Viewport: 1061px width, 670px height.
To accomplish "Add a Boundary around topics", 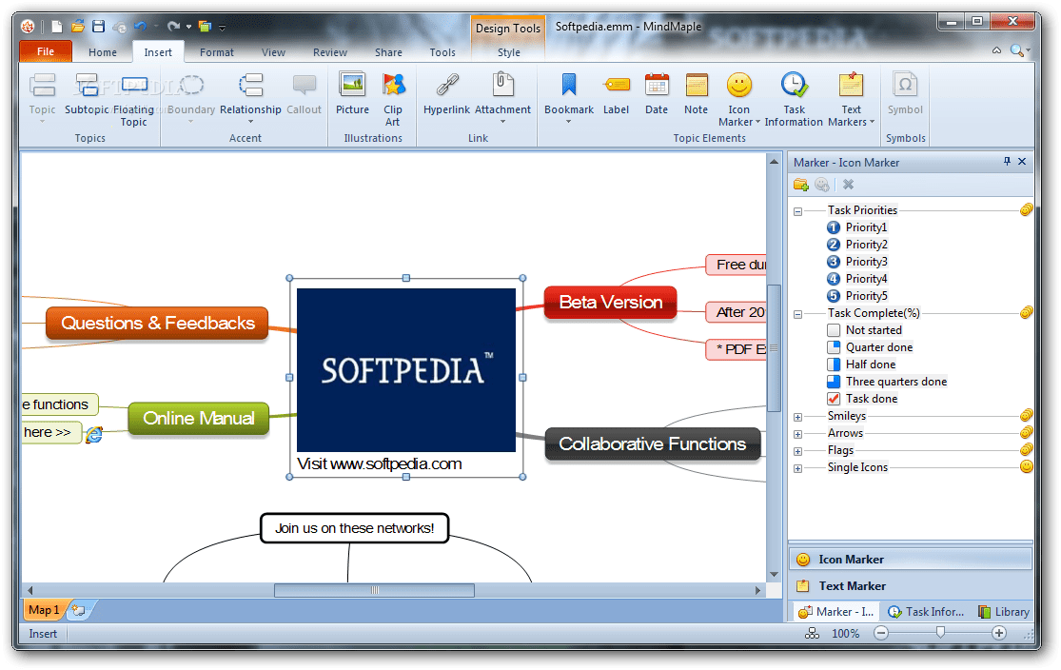I will pyautogui.click(x=191, y=98).
